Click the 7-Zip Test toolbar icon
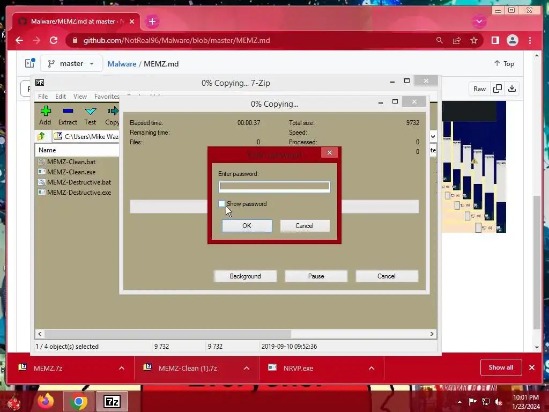This screenshot has height=412, width=549. [90, 115]
